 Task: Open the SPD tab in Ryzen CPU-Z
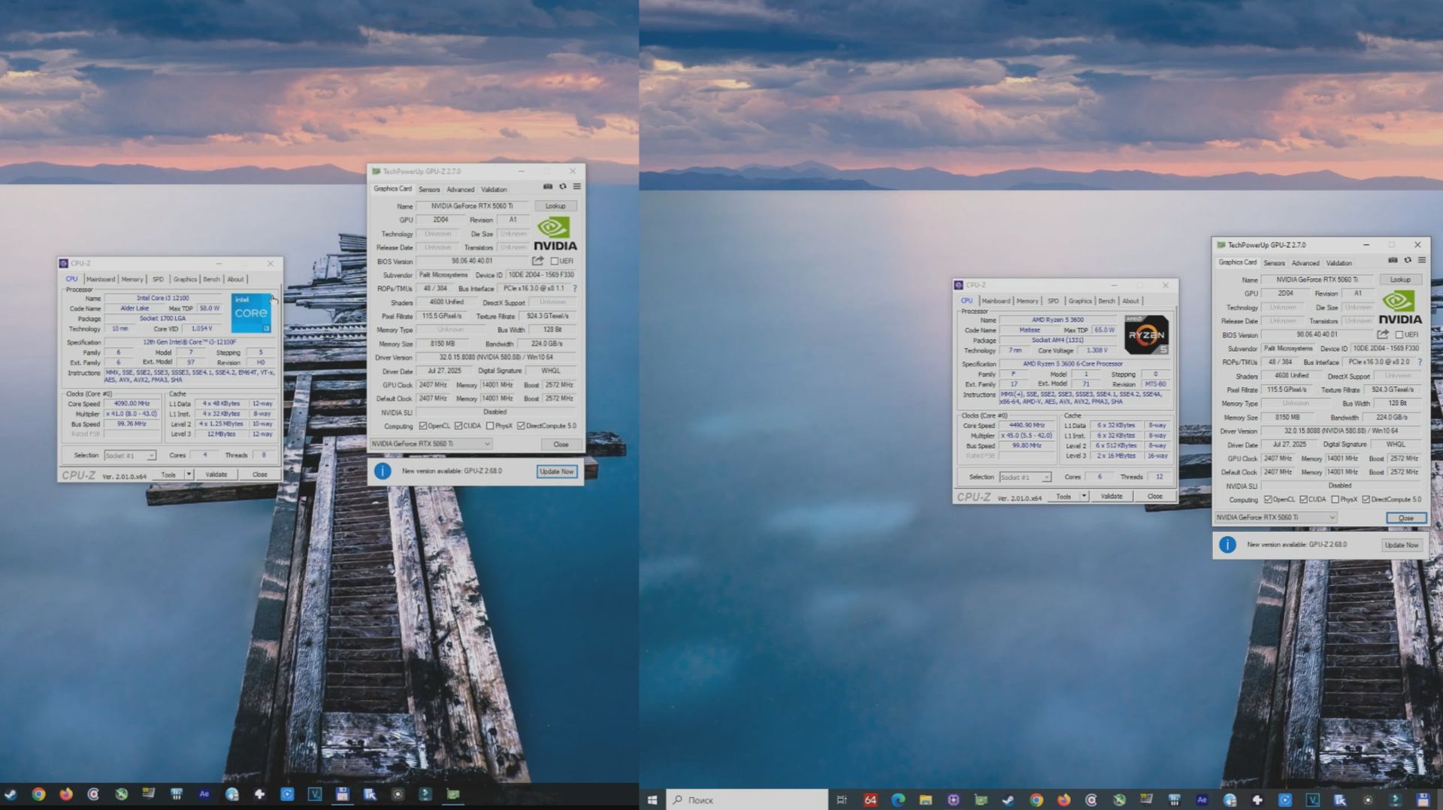(x=1054, y=301)
